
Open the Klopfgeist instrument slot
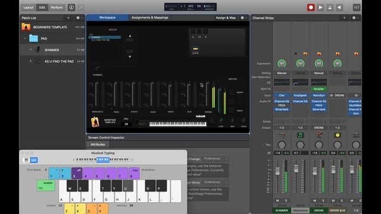coord(300,95)
